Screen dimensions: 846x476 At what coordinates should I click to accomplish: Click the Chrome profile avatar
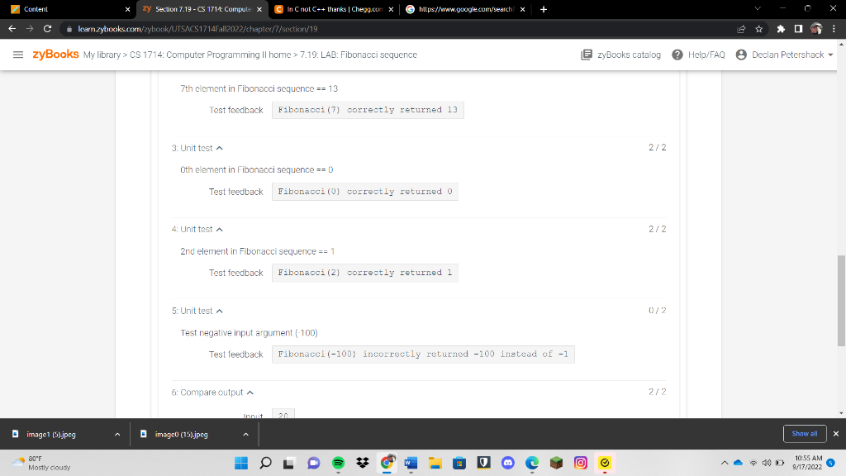[x=815, y=27]
